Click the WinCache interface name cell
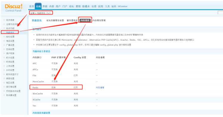223x117 pixels. pos(38,94)
